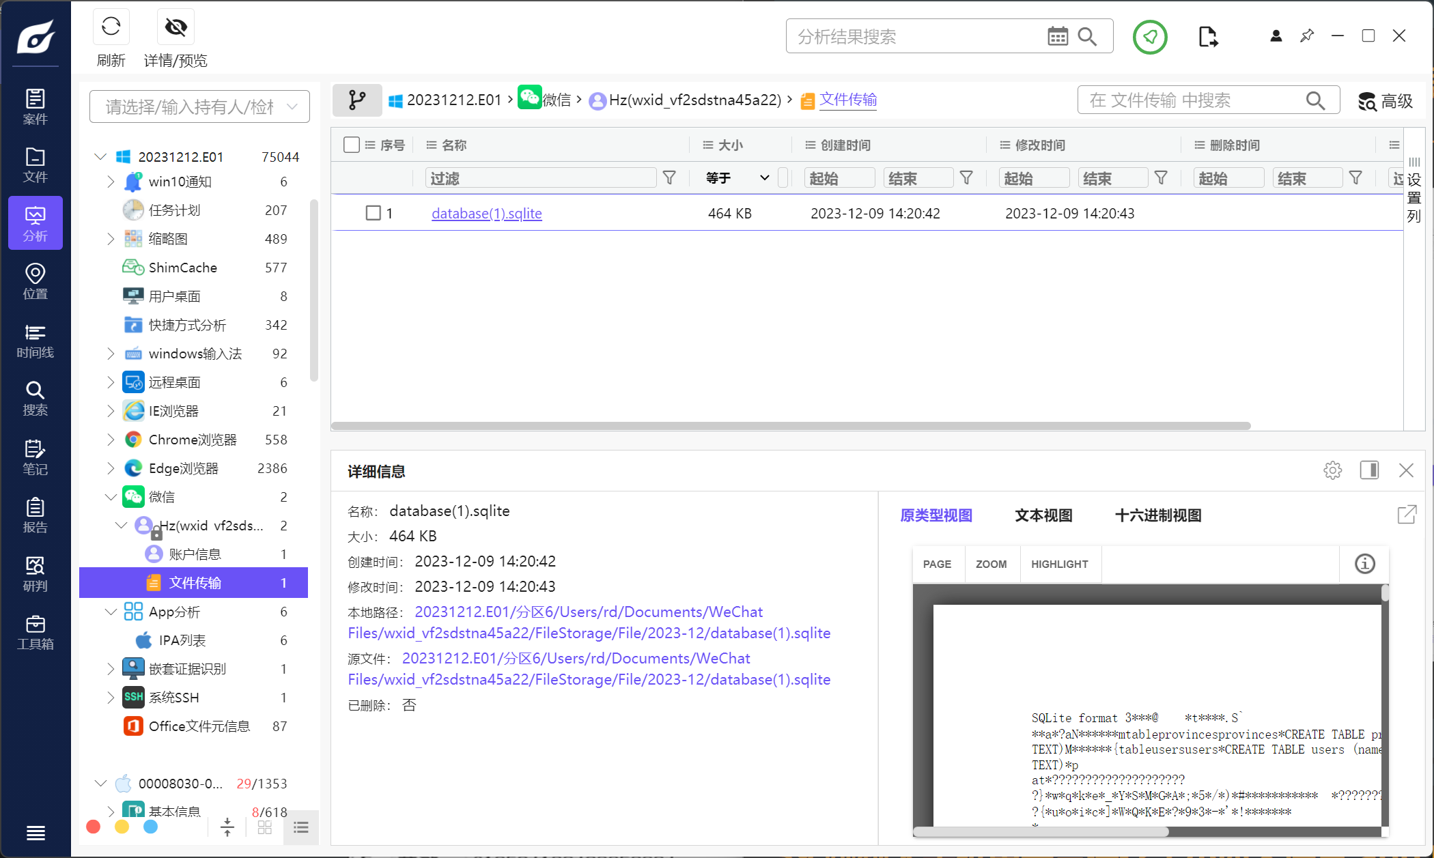Check the row 1 checkbox
Screen dimensions: 1434x858
[373, 213]
